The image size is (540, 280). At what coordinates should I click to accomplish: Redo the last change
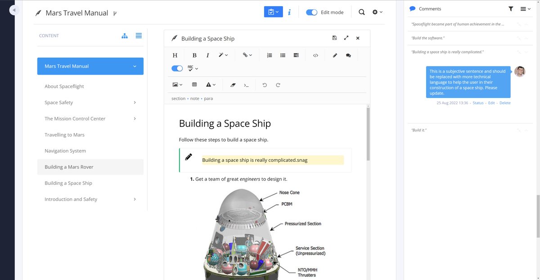pyautogui.click(x=278, y=84)
